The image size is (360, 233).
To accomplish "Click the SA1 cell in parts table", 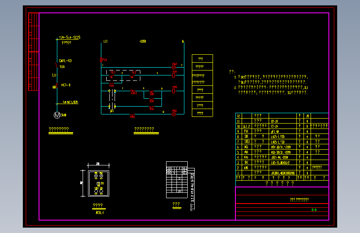I will point(246,163).
